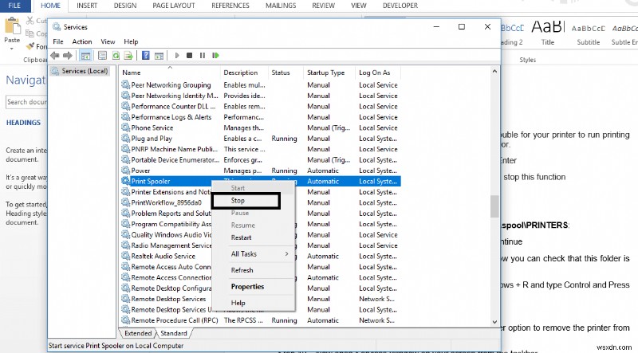Open Paste dropdown arrow in Word

click(x=12, y=49)
